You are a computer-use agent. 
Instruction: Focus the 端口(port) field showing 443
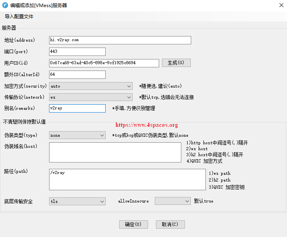click(77, 52)
